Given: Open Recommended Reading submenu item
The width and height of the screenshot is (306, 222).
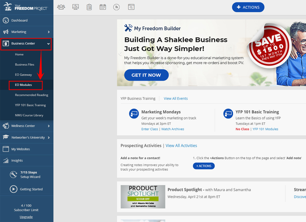Looking at the screenshot, I should (32, 95).
